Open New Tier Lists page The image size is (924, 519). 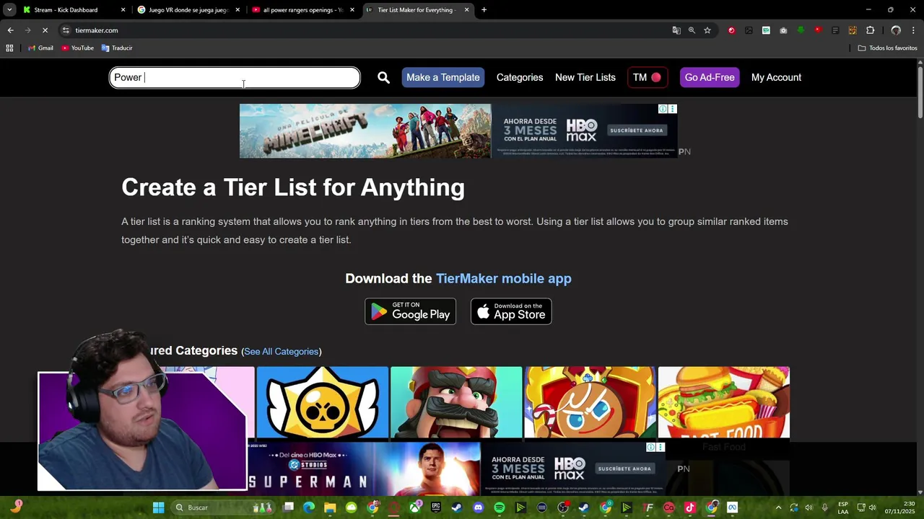(x=585, y=77)
